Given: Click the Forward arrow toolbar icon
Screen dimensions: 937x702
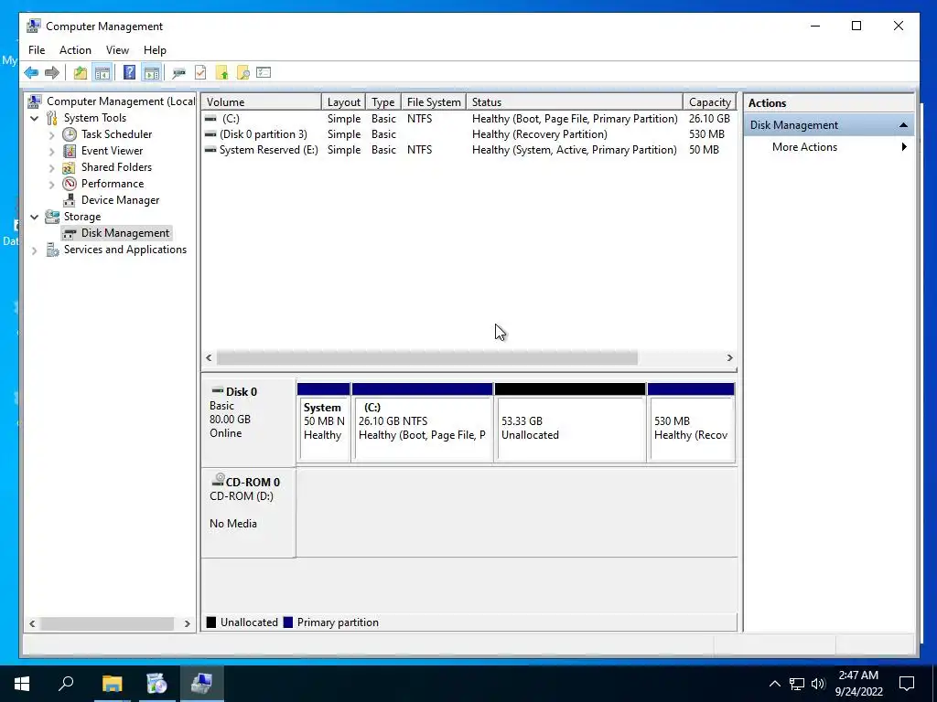Looking at the screenshot, I should pos(52,73).
